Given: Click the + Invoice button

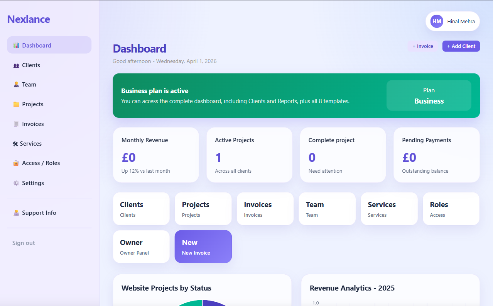Looking at the screenshot, I should pos(422,46).
